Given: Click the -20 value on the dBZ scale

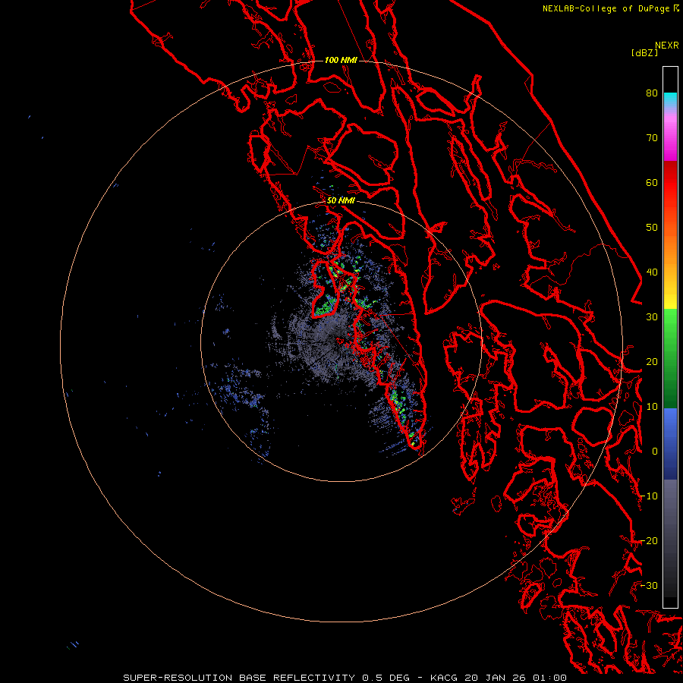Looking at the screenshot, I should click(650, 541).
